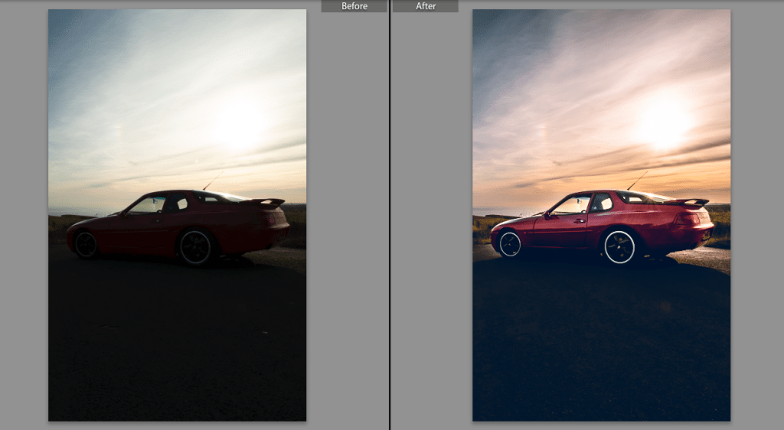Click the Before label tab

point(354,6)
